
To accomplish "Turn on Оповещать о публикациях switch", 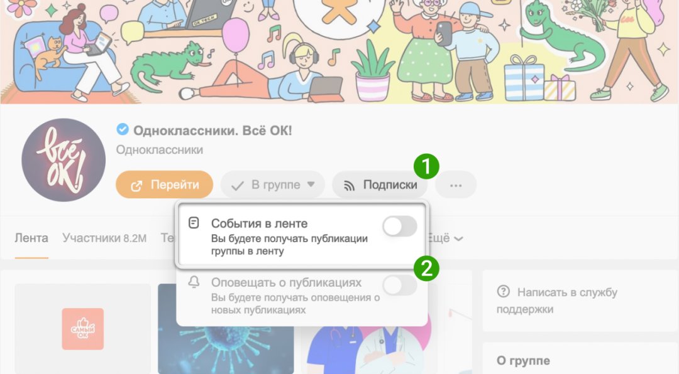I will point(400,286).
